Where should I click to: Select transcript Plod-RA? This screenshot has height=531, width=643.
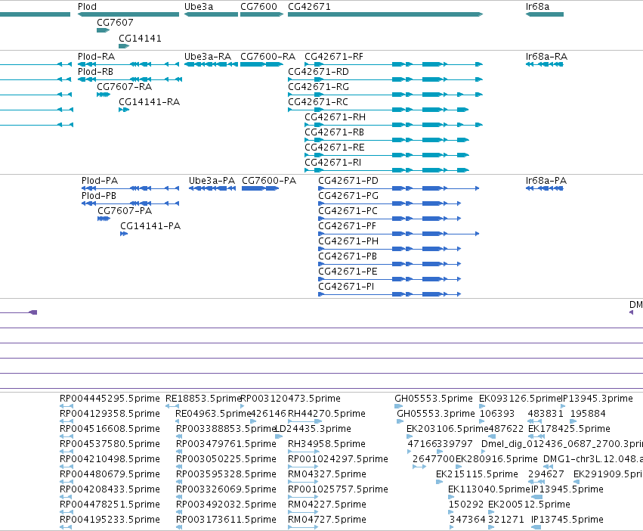pyautogui.click(x=97, y=56)
